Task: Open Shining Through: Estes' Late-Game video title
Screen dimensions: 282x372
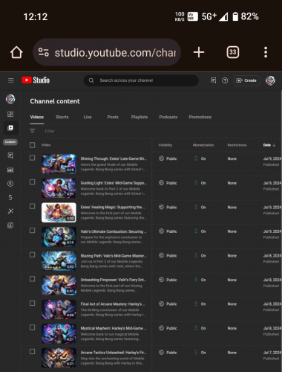Action: pyautogui.click(x=114, y=158)
